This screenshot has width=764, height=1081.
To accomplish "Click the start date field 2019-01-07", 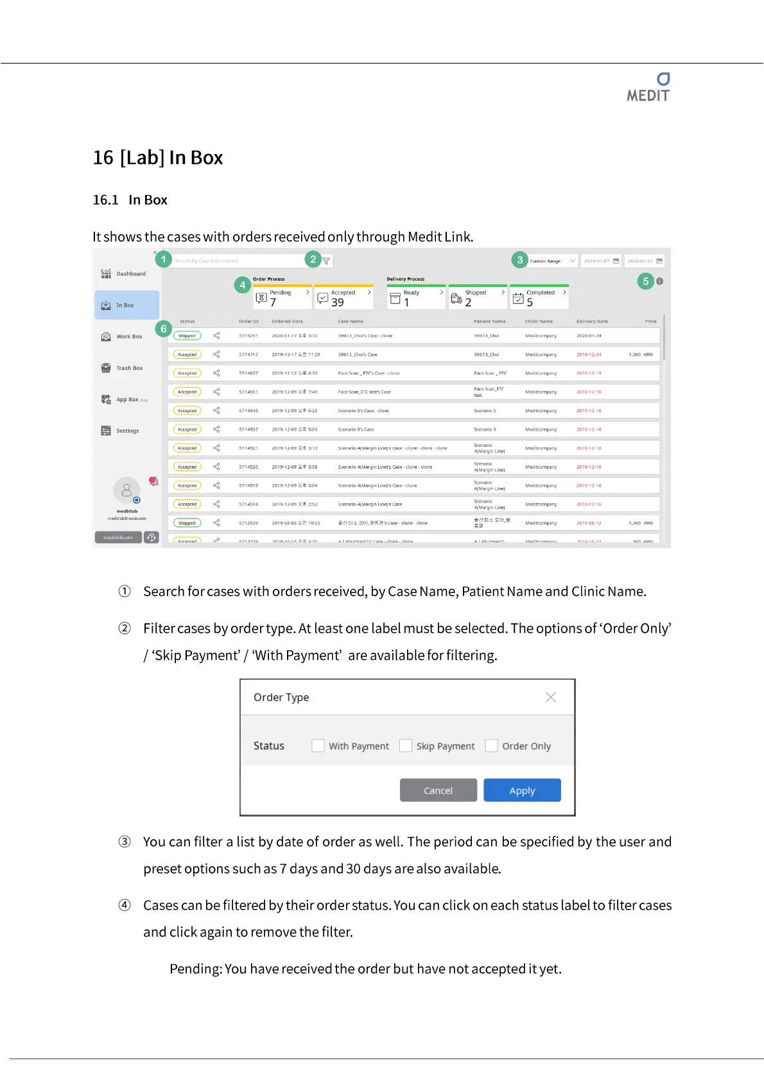I will pyautogui.click(x=602, y=261).
